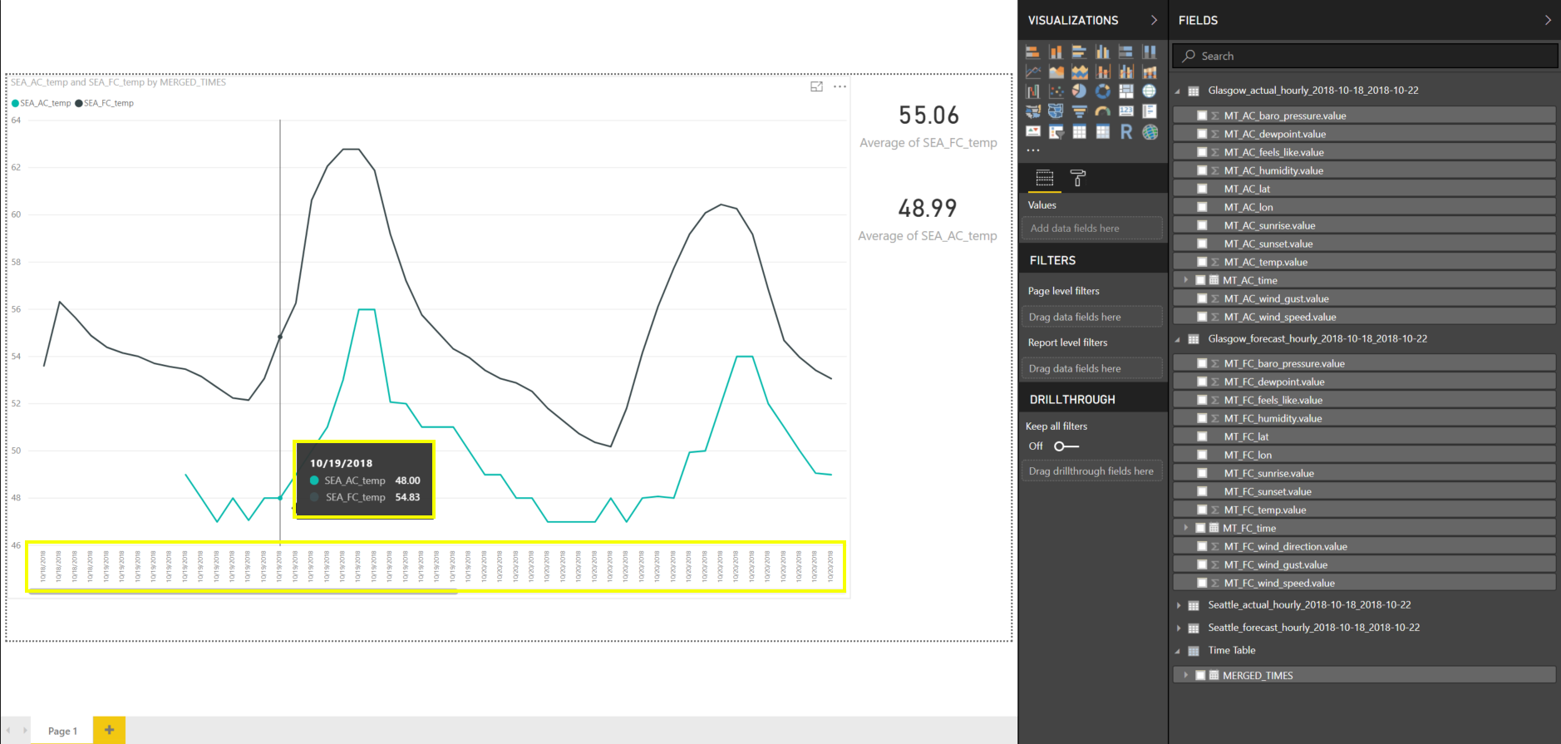Open the Fields well pane icon
1561x744 pixels.
pos(1045,178)
